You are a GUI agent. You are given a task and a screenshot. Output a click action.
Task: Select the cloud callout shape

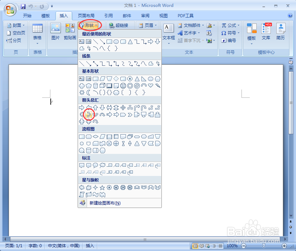tap(102, 165)
